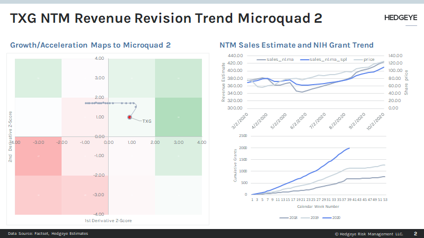Click the Cumulative Grants axis title
Screen dimensions: 424x238
pos(235,166)
